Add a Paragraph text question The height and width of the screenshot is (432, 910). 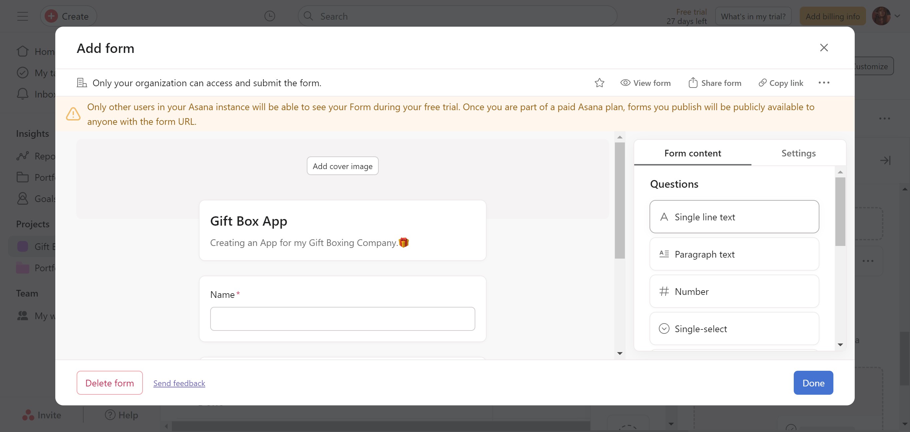[x=734, y=254]
